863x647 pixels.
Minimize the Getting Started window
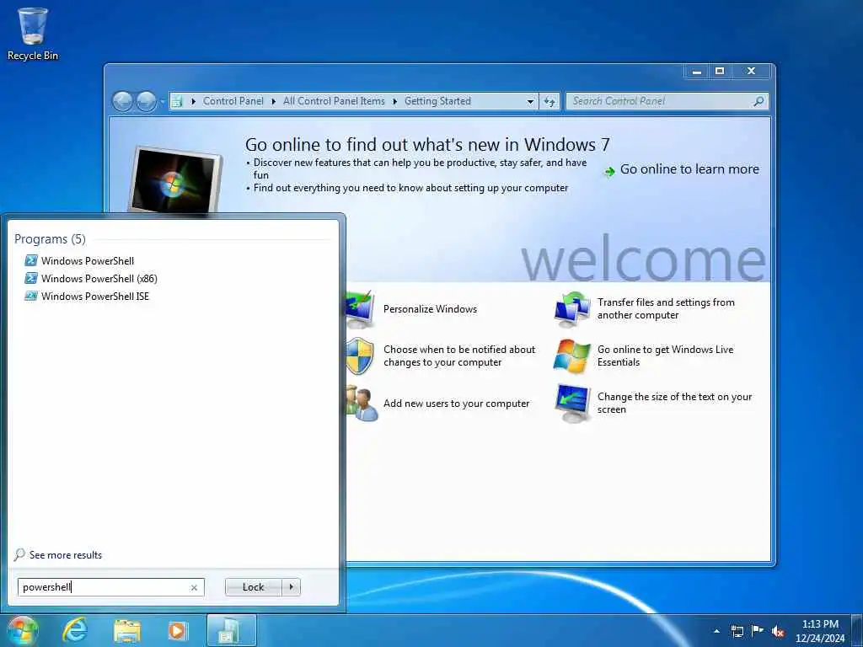[x=697, y=71]
